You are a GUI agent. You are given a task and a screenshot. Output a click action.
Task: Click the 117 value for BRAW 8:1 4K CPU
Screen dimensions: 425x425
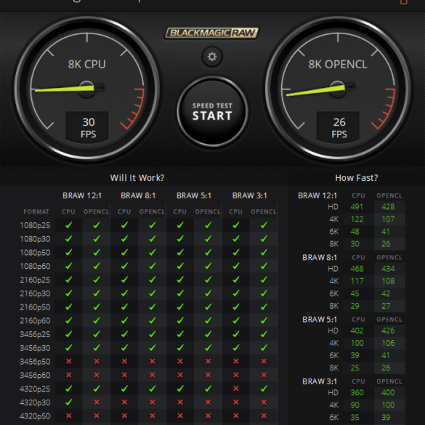[357, 281]
